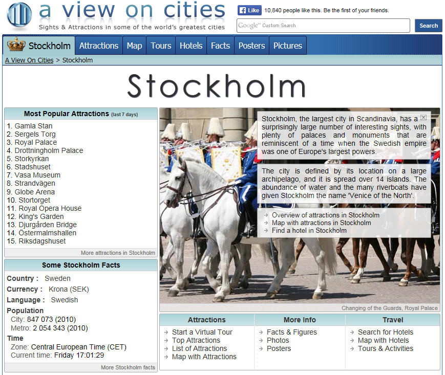Click the Some Stockholm Facts panel header
Screen dimensions: 445x375
pos(81,265)
